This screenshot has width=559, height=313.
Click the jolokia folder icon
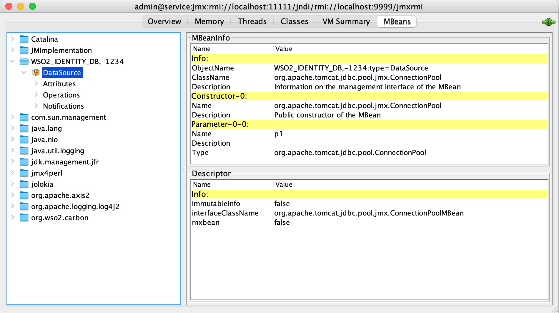coord(24,184)
